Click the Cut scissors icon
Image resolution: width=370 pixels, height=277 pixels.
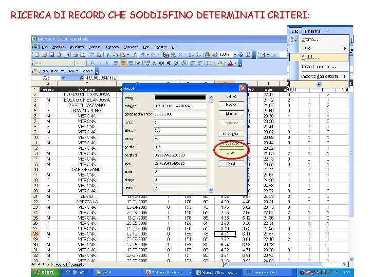click(x=108, y=55)
